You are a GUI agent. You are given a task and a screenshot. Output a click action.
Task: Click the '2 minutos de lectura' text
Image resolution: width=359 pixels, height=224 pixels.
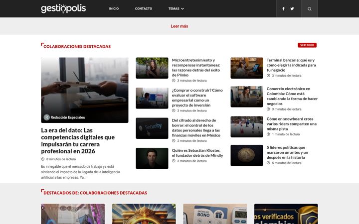click(192, 141)
